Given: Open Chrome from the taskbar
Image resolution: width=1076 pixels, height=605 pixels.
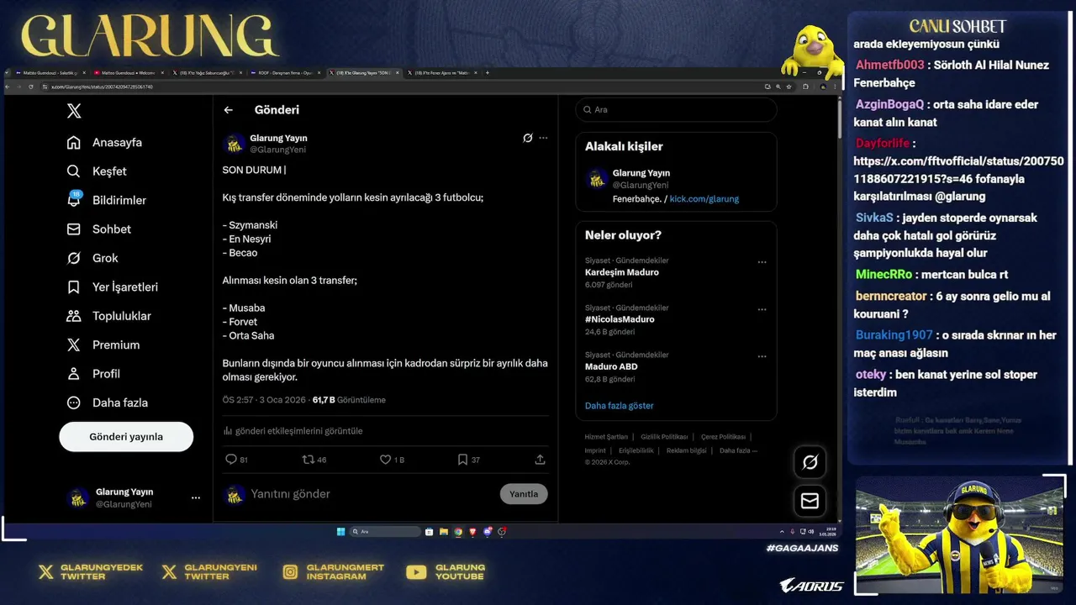Looking at the screenshot, I should click(458, 531).
